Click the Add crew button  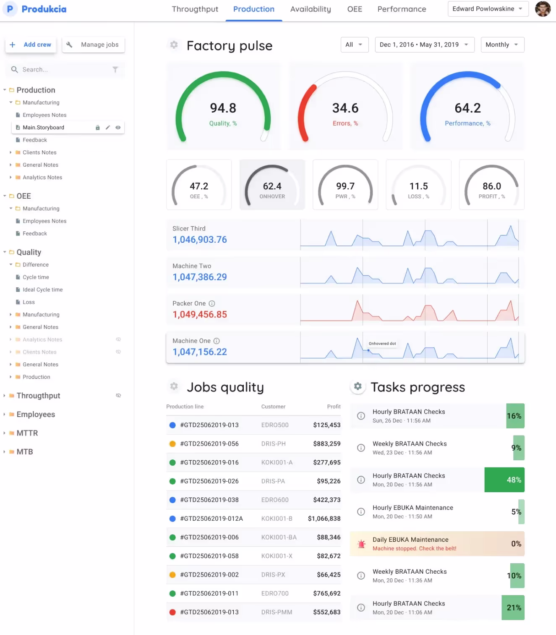[31, 45]
